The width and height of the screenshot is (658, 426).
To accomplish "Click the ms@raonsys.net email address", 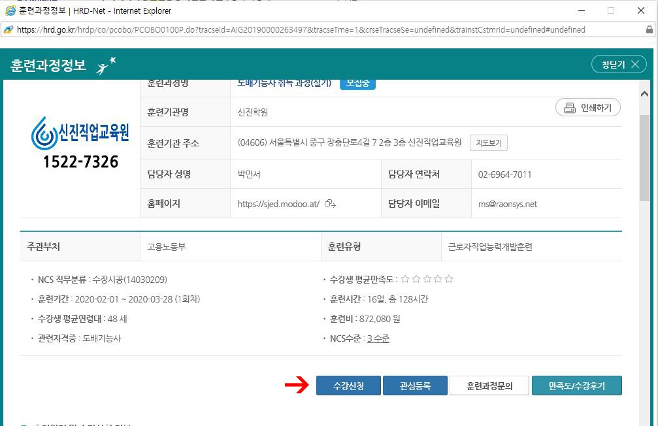I will point(508,204).
